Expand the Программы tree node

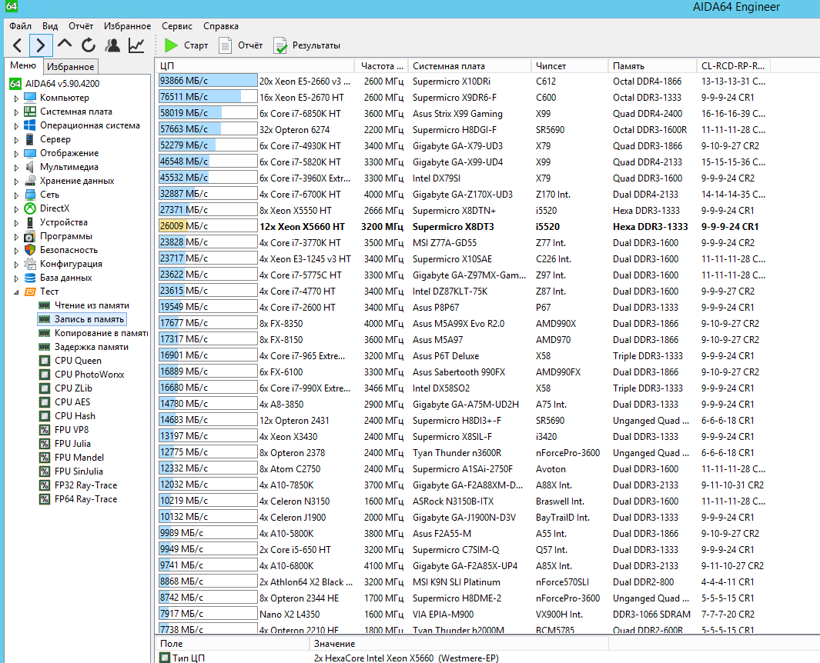point(16,237)
